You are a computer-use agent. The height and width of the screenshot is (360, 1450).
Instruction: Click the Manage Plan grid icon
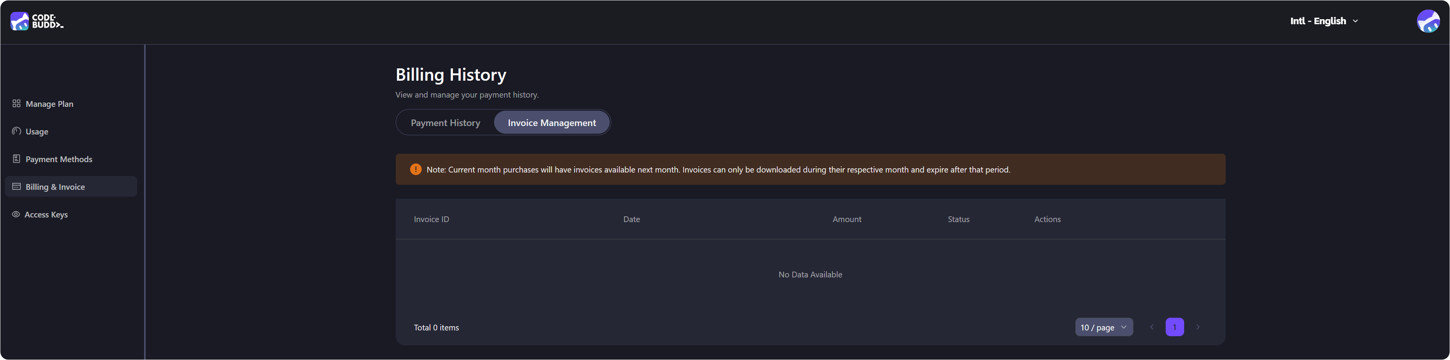point(16,103)
